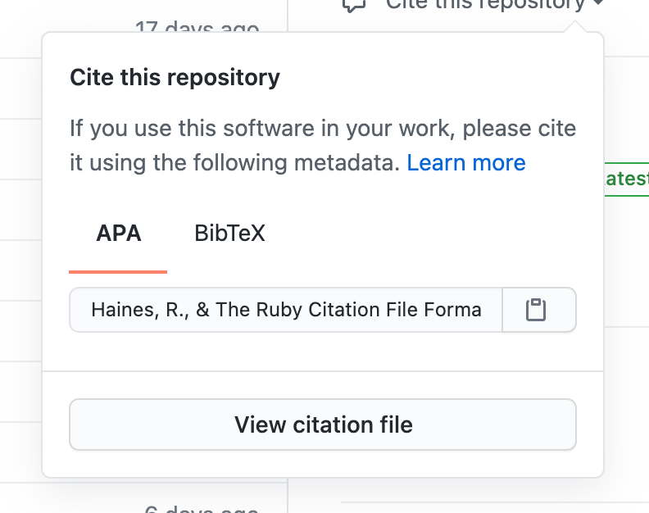Focus the Haines, R. citation text field
The height and width of the screenshot is (513, 649).
tap(285, 310)
